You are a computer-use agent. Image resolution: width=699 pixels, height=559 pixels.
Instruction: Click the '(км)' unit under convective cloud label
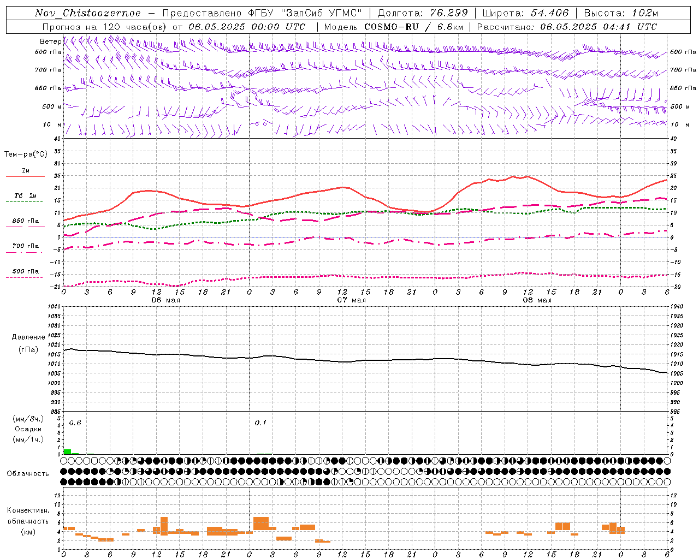(28, 532)
